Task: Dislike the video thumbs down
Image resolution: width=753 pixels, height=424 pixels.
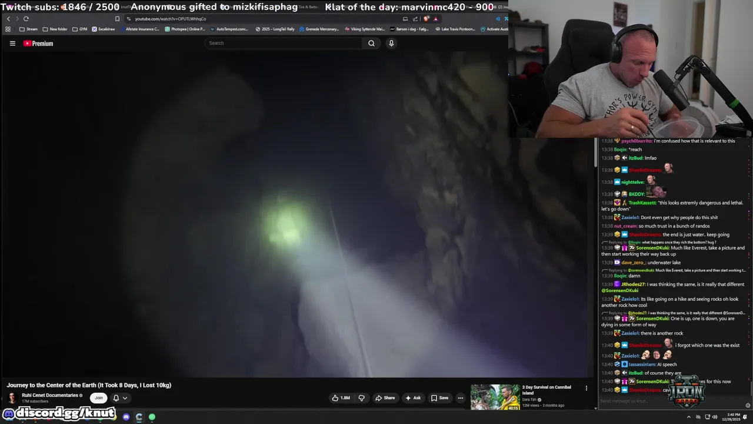Action: (361, 398)
